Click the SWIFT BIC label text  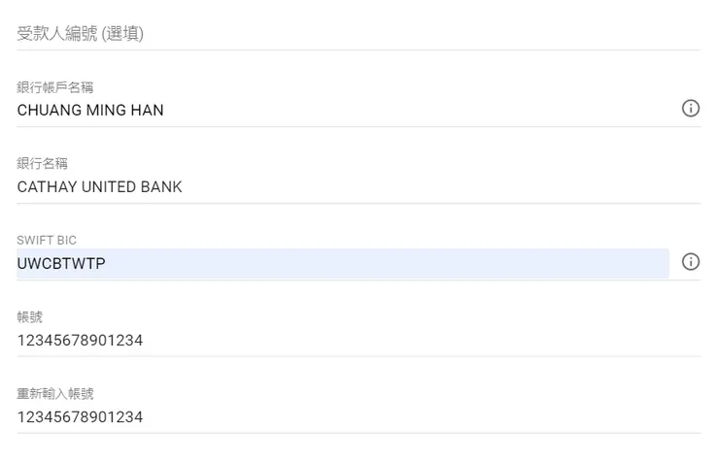pyautogui.click(x=47, y=240)
